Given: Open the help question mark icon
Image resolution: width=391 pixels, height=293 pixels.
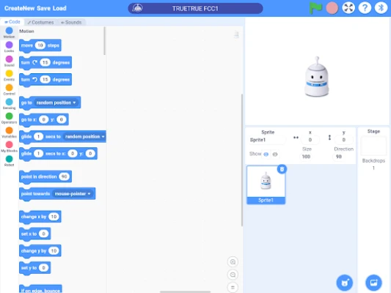Looking at the screenshot, I should point(365,8).
